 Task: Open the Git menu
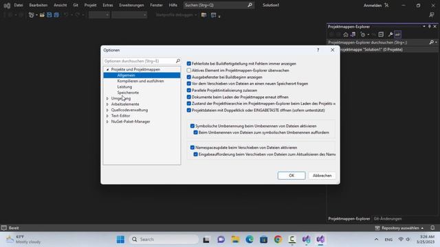click(x=76, y=5)
